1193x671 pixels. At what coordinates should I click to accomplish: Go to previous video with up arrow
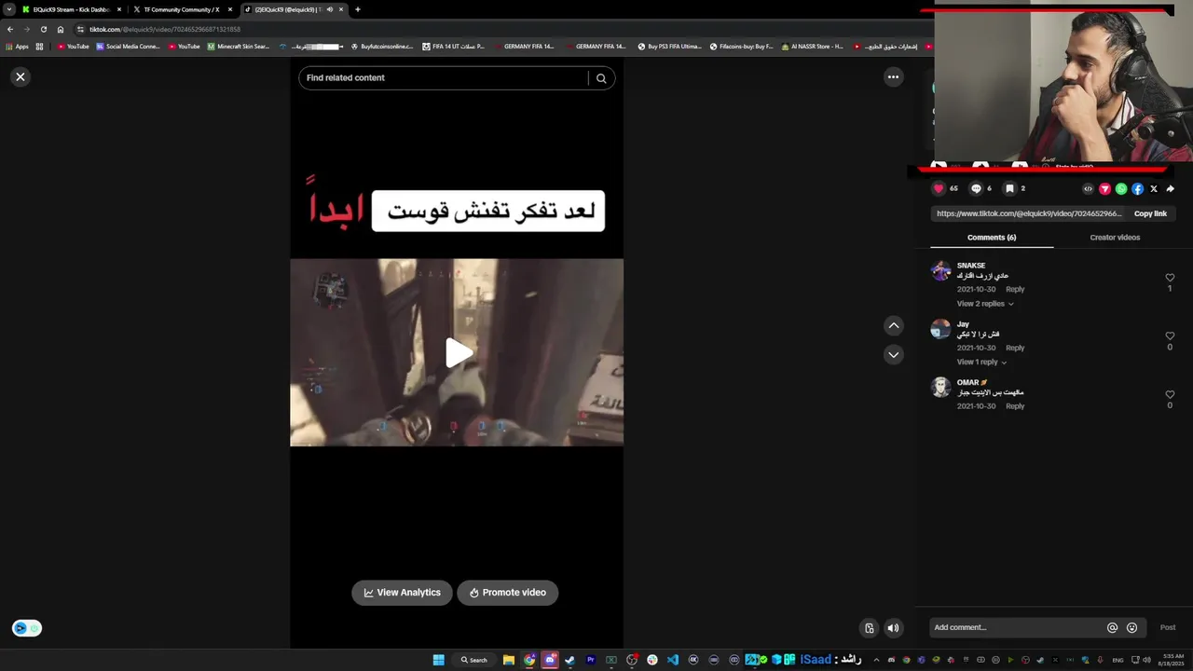(893, 325)
